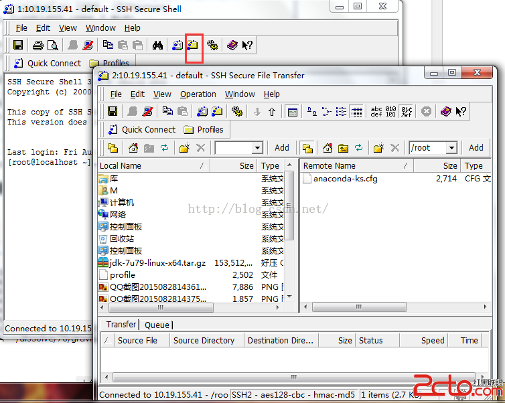Click Quick Connect in Secure Shell window

48,63
